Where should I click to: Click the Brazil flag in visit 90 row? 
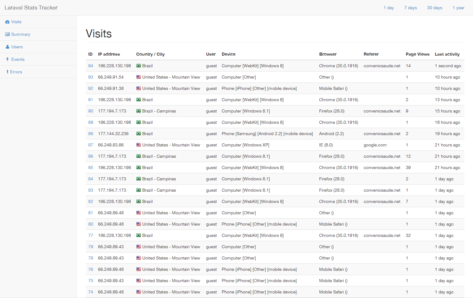pyautogui.click(x=139, y=111)
